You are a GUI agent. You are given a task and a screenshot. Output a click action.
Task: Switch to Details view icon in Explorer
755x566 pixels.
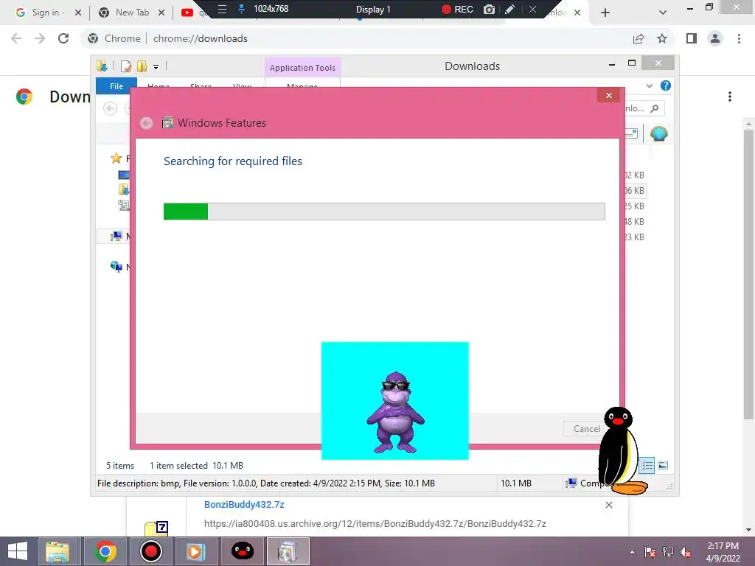click(x=647, y=465)
